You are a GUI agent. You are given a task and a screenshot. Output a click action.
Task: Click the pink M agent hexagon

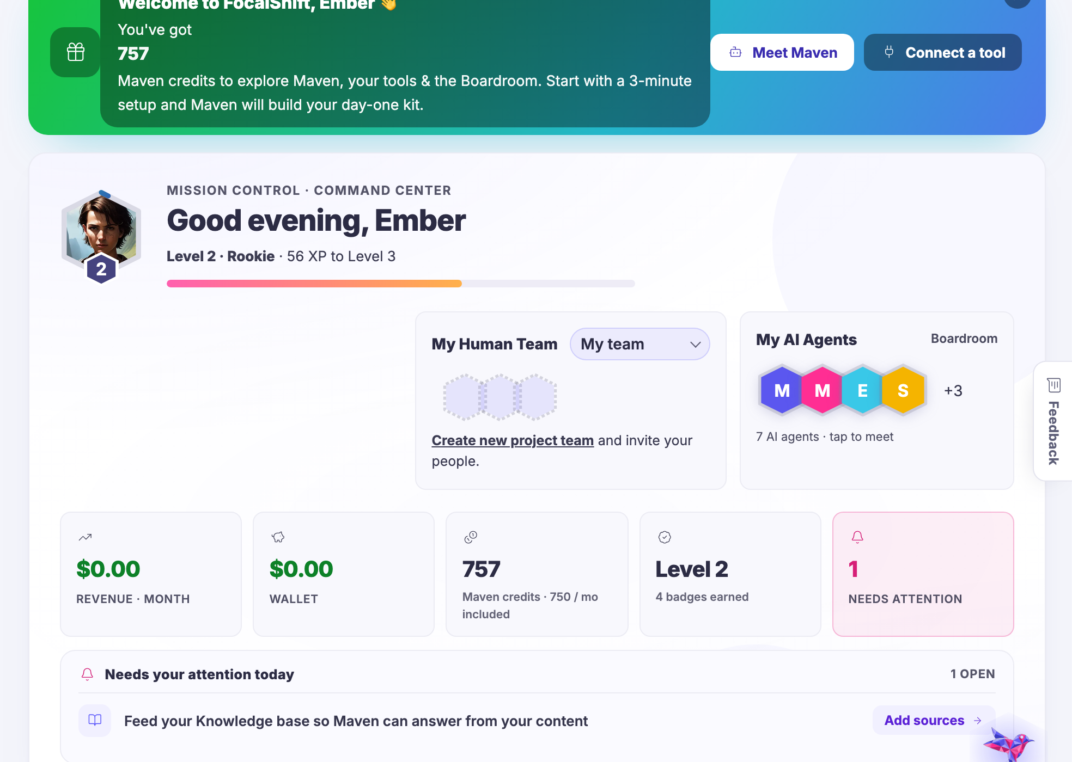823,390
